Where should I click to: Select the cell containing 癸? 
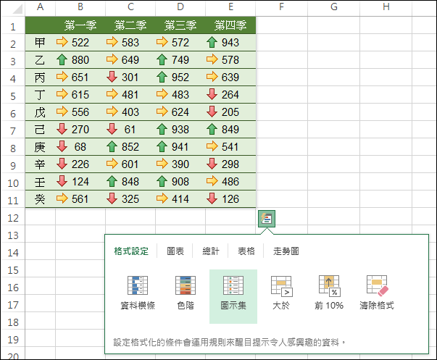click(40, 199)
